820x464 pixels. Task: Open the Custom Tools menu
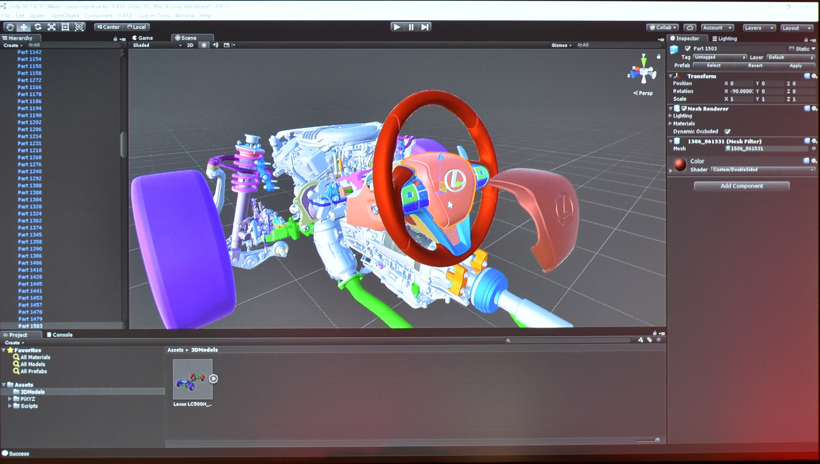(153, 15)
